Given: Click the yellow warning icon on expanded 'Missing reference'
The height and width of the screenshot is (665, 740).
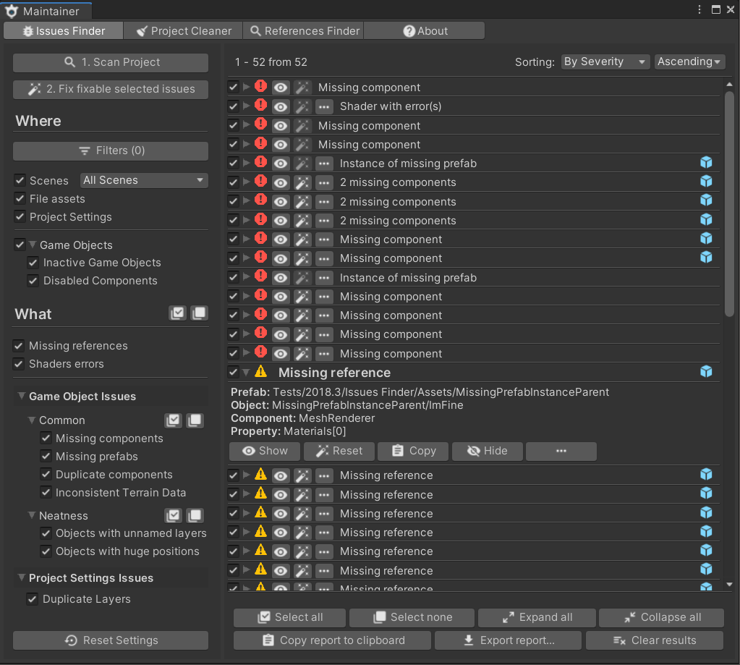Looking at the screenshot, I should pyautogui.click(x=260, y=372).
